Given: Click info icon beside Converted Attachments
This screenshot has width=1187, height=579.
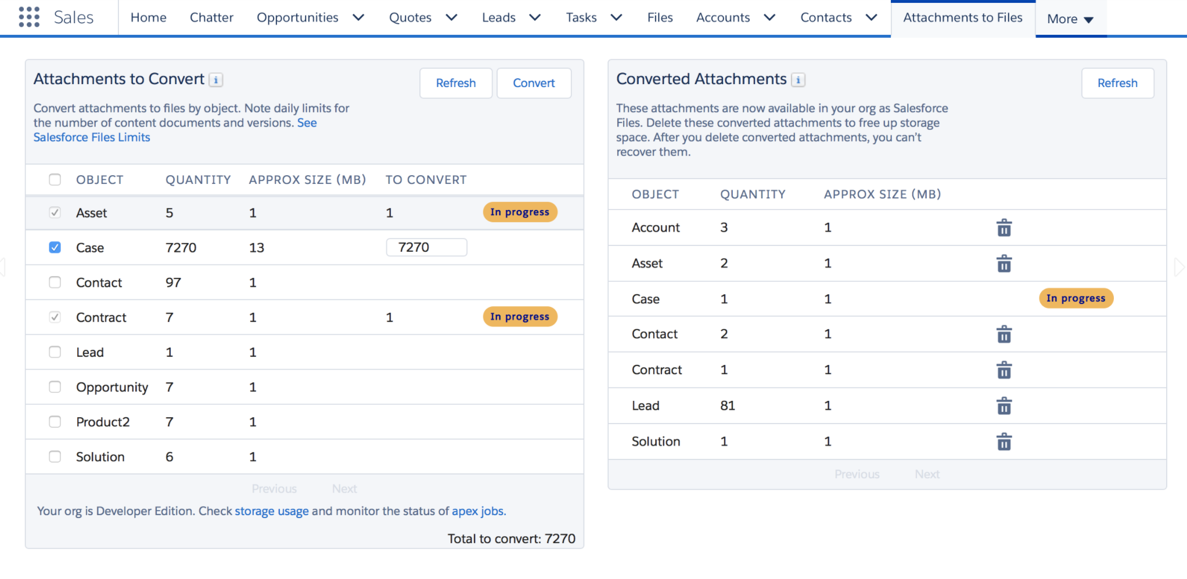Looking at the screenshot, I should (798, 80).
